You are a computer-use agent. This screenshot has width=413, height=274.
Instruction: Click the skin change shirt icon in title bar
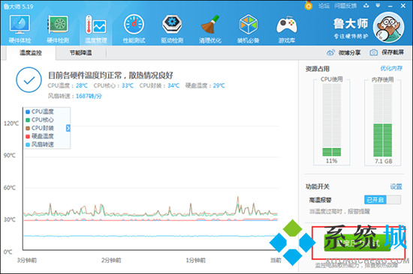[366, 5]
